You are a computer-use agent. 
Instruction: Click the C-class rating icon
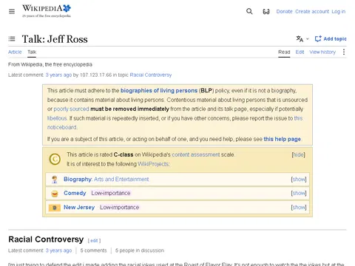coord(55,159)
